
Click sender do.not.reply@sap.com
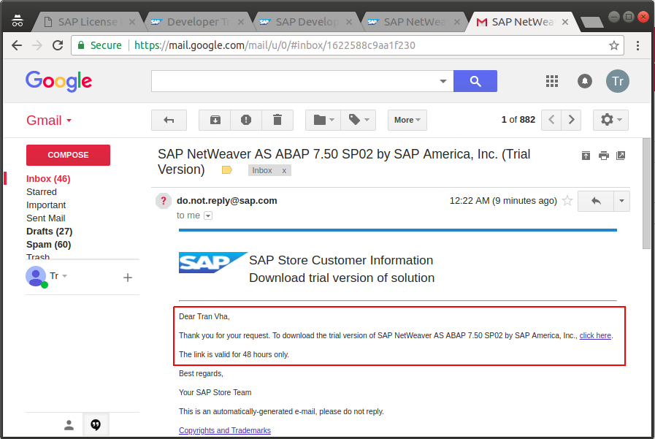point(227,200)
